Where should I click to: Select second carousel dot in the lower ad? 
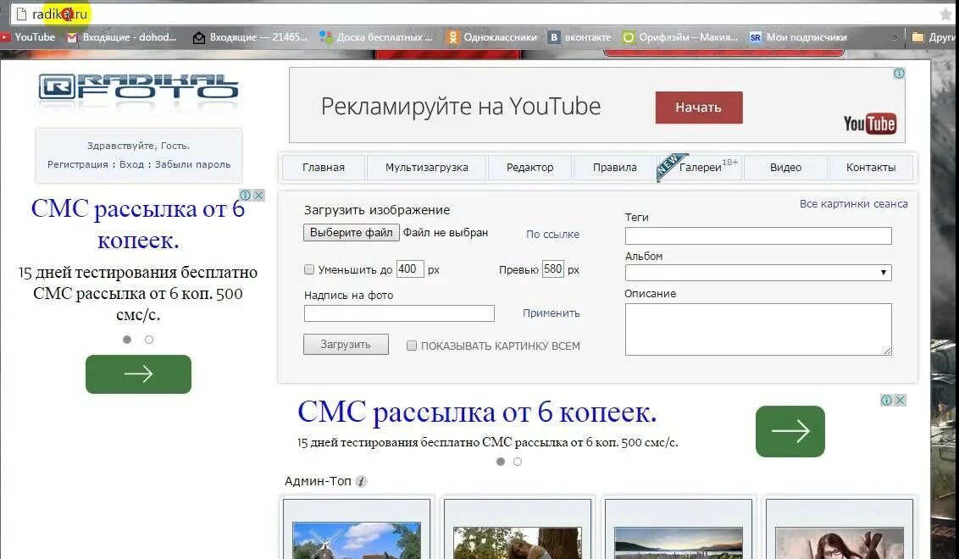click(x=518, y=462)
